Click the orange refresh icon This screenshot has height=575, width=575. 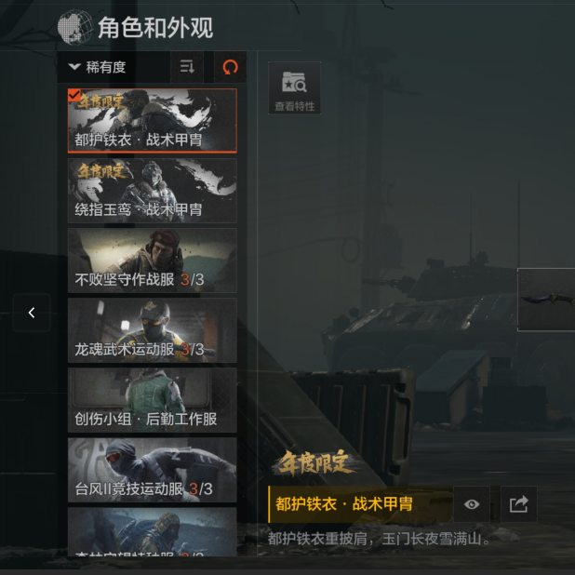231,67
